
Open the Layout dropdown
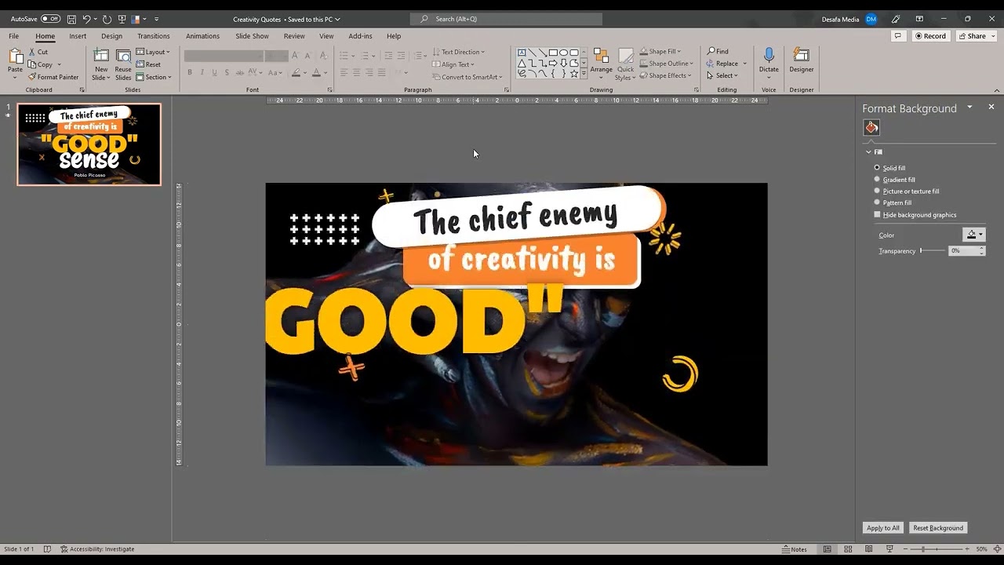pyautogui.click(x=152, y=52)
